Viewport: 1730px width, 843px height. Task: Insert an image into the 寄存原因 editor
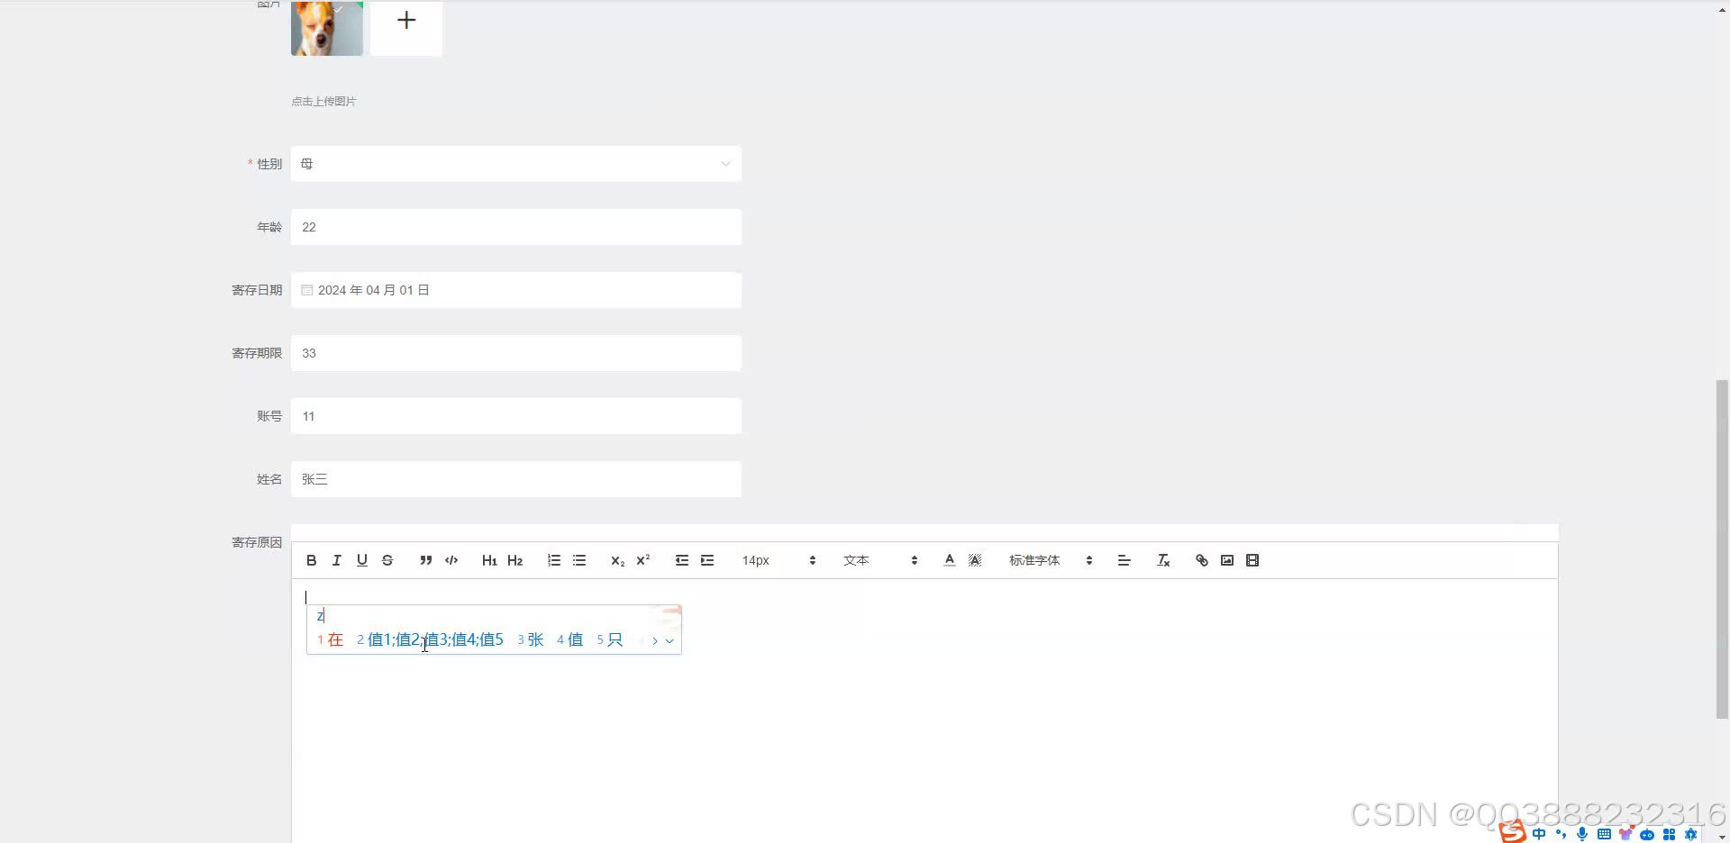tap(1226, 559)
